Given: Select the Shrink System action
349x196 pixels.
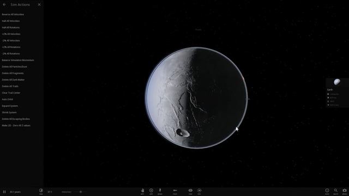Looking at the screenshot, I should pyautogui.click(x=9, y=113).
